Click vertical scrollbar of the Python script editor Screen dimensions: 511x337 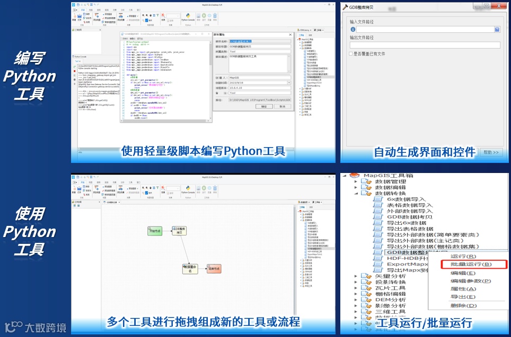click(210, 80)
